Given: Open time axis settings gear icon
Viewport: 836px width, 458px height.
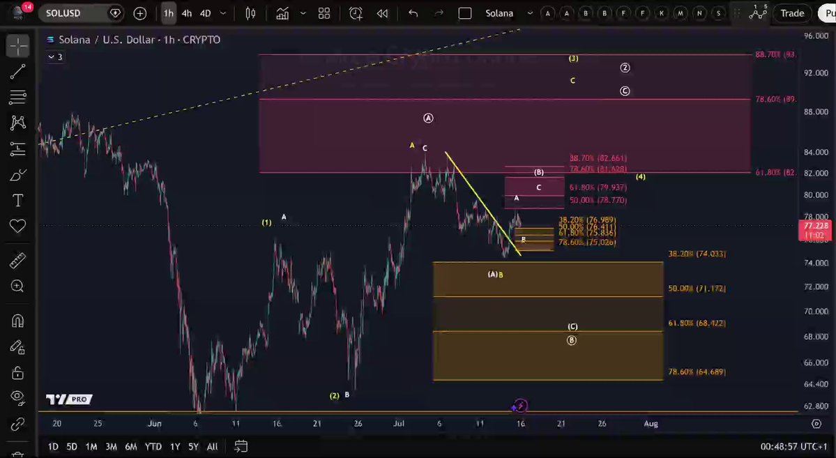Looking at the screenshot, I should (816, 423).
